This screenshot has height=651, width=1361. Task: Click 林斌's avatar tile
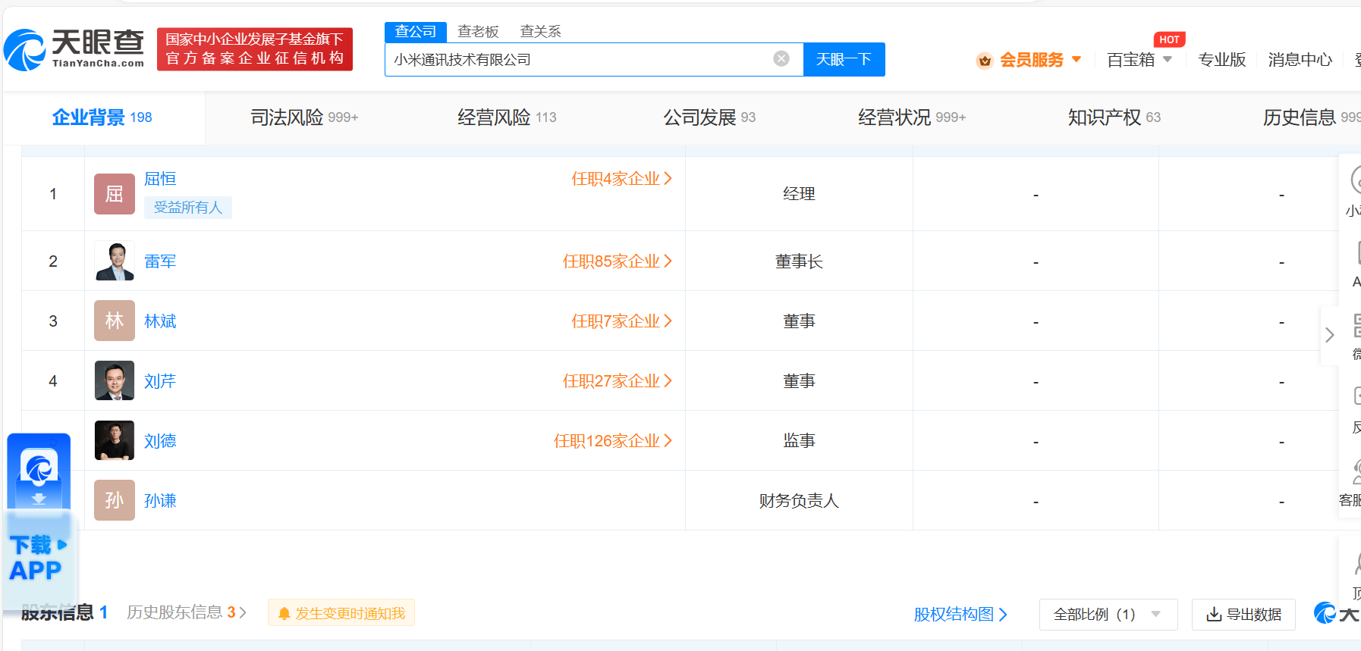[115, 321]
